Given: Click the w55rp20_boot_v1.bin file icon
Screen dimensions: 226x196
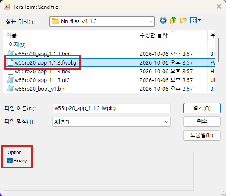Looking at the screenshot, I should [11, 89].
